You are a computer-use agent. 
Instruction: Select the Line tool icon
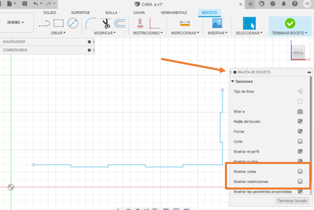click(44, 23)
